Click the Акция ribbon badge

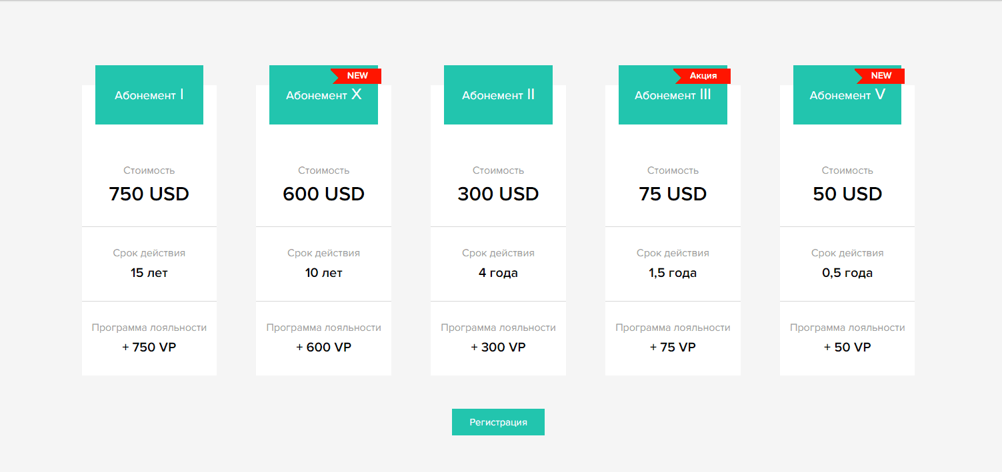(703, 76)
